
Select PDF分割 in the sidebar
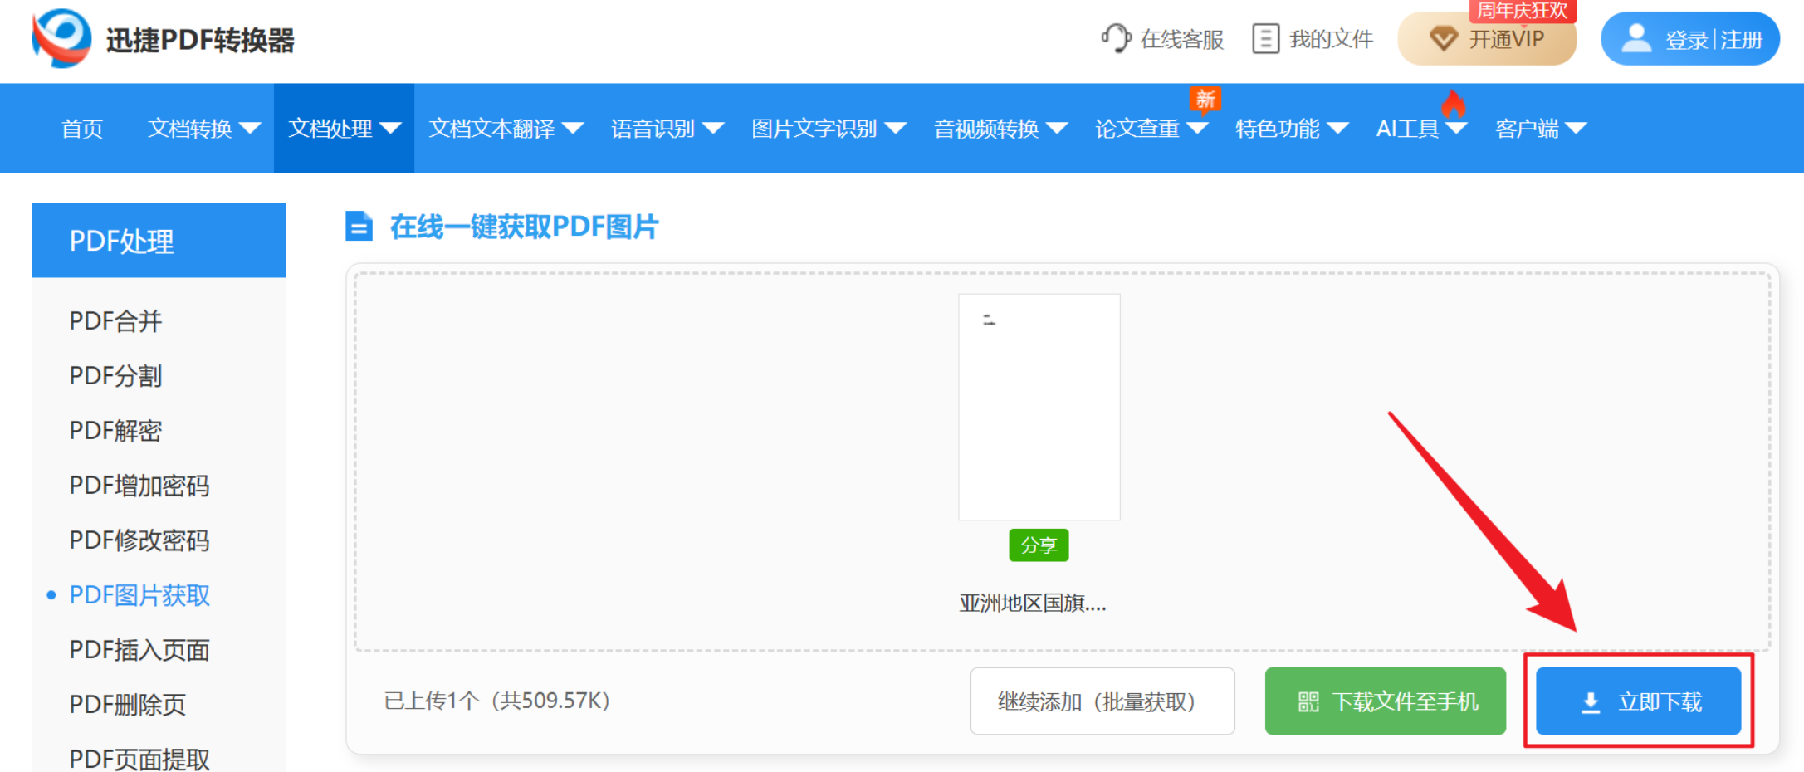115,376
